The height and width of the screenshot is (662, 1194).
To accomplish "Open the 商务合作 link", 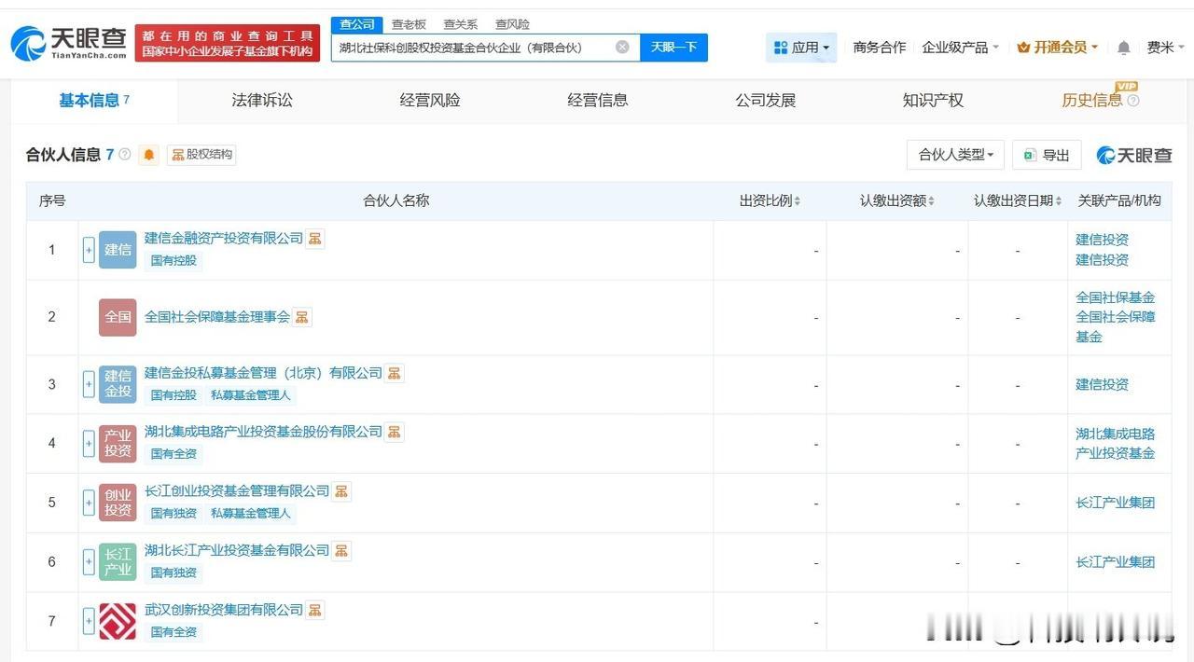I will point(880,48).
